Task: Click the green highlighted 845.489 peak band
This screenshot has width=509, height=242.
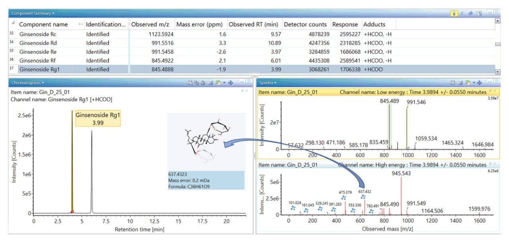Action: pyautogui.click(x=390, y=127)
